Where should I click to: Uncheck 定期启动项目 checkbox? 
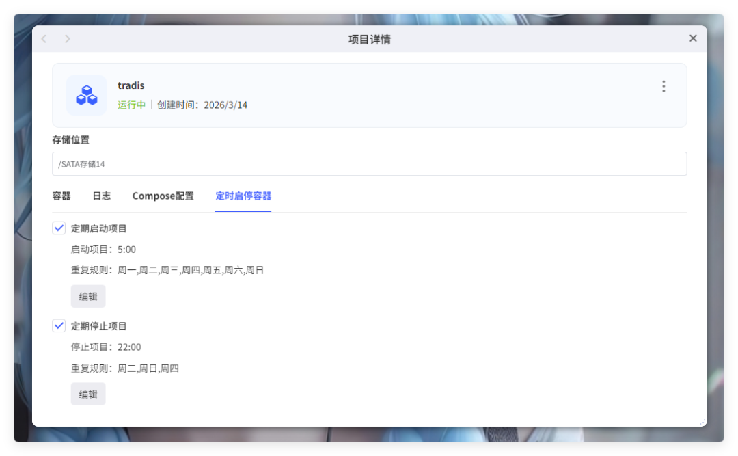click(59, 228)
